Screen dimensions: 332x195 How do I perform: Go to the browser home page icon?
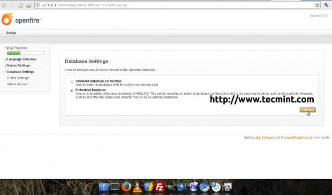(x=28, y=5)
